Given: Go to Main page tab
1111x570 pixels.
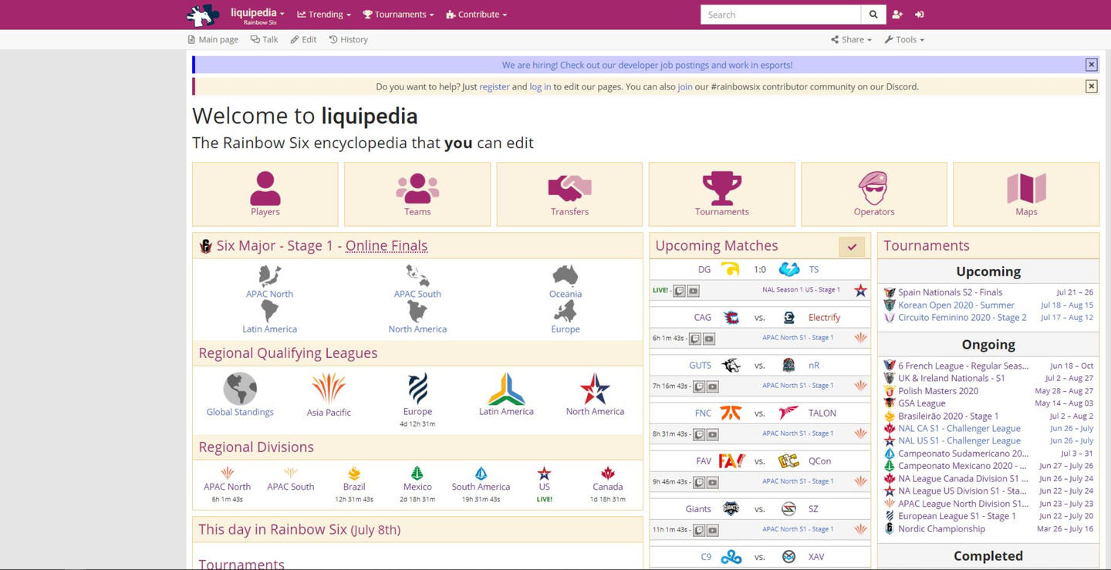Looking at the screenshot, I should pyautogui.click(x=213, y=39).
